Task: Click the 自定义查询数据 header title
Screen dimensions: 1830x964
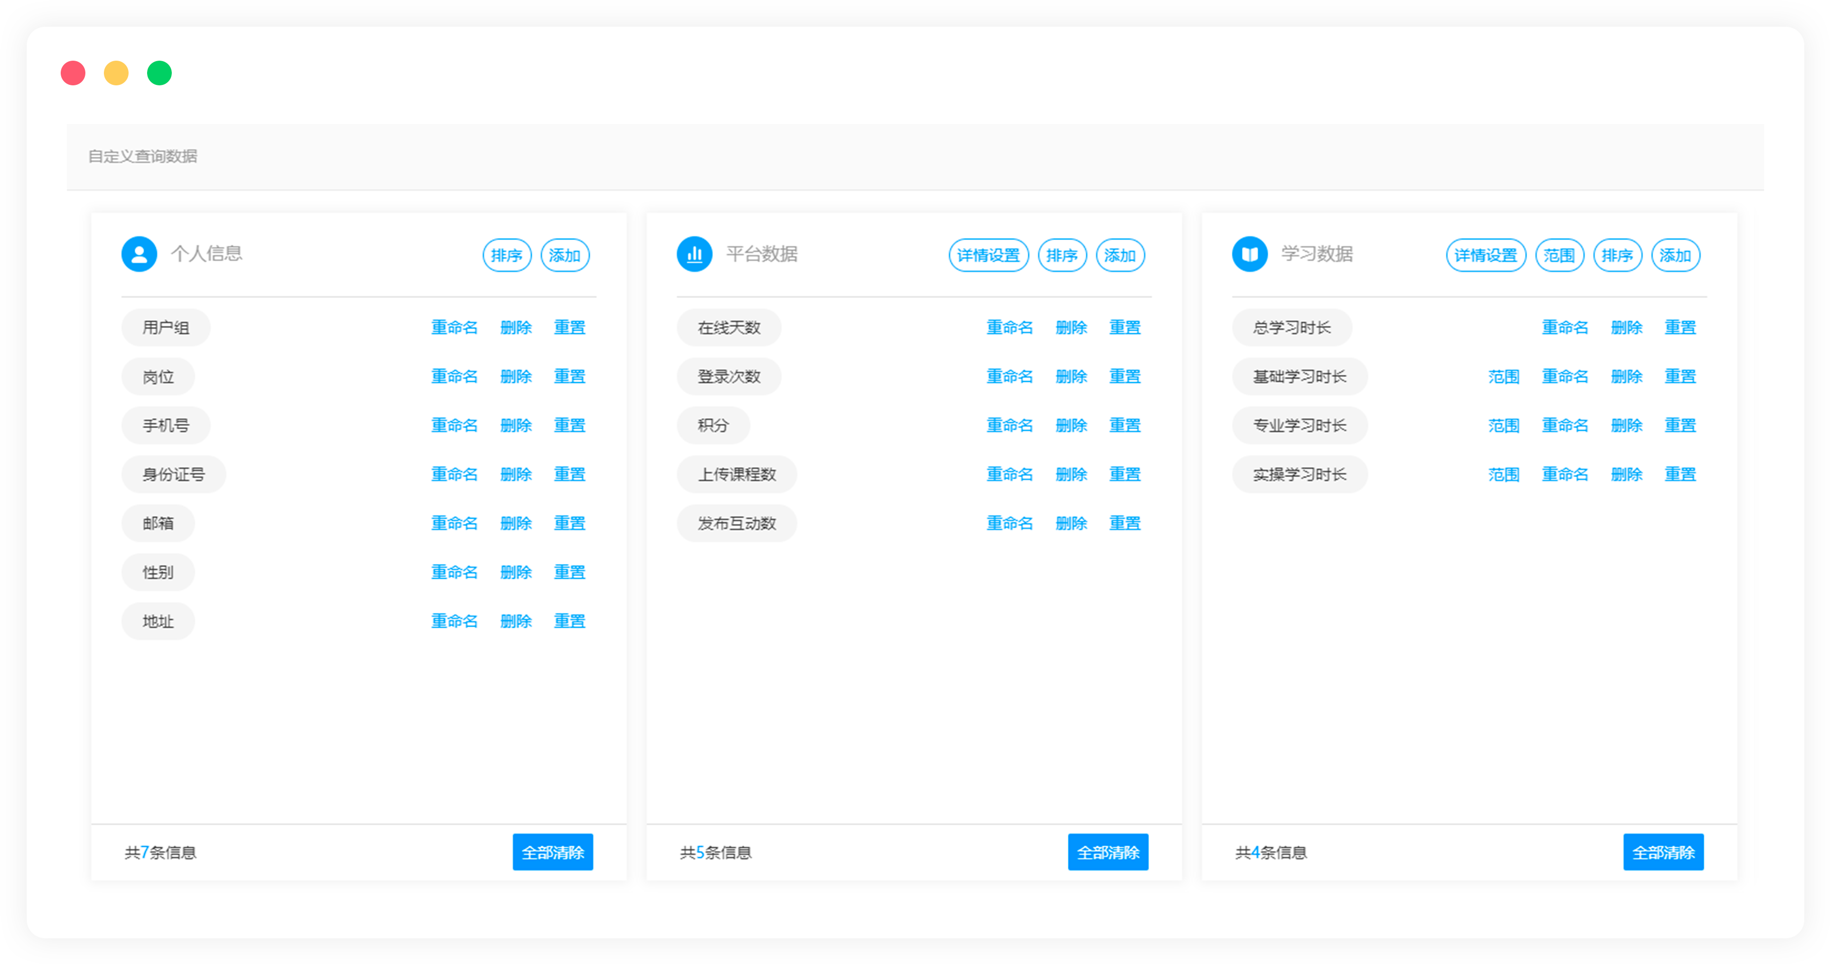Action: [143, 156]
